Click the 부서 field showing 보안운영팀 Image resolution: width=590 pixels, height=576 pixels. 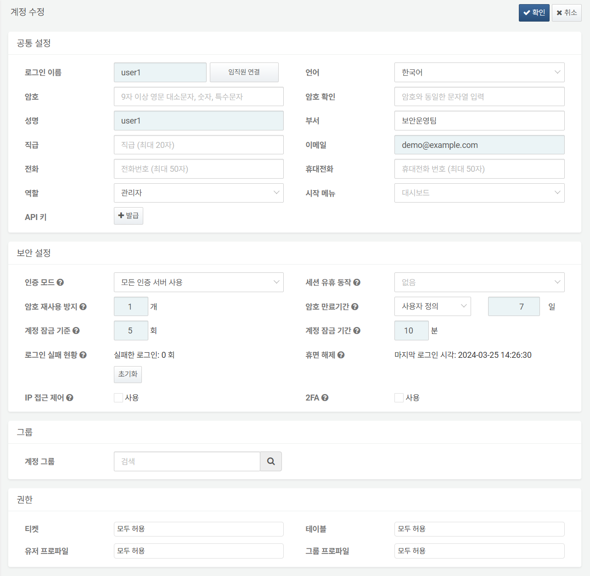(x=479, y=121)
